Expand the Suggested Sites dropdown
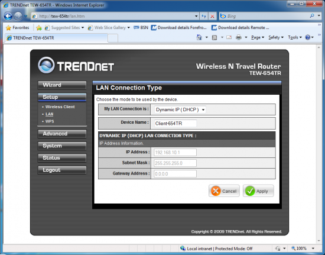The height and width of the screenshot is (255, 325). (x=83, y=28)
